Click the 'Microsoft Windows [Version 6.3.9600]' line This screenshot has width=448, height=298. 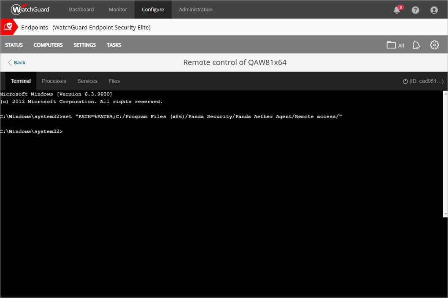56,94
